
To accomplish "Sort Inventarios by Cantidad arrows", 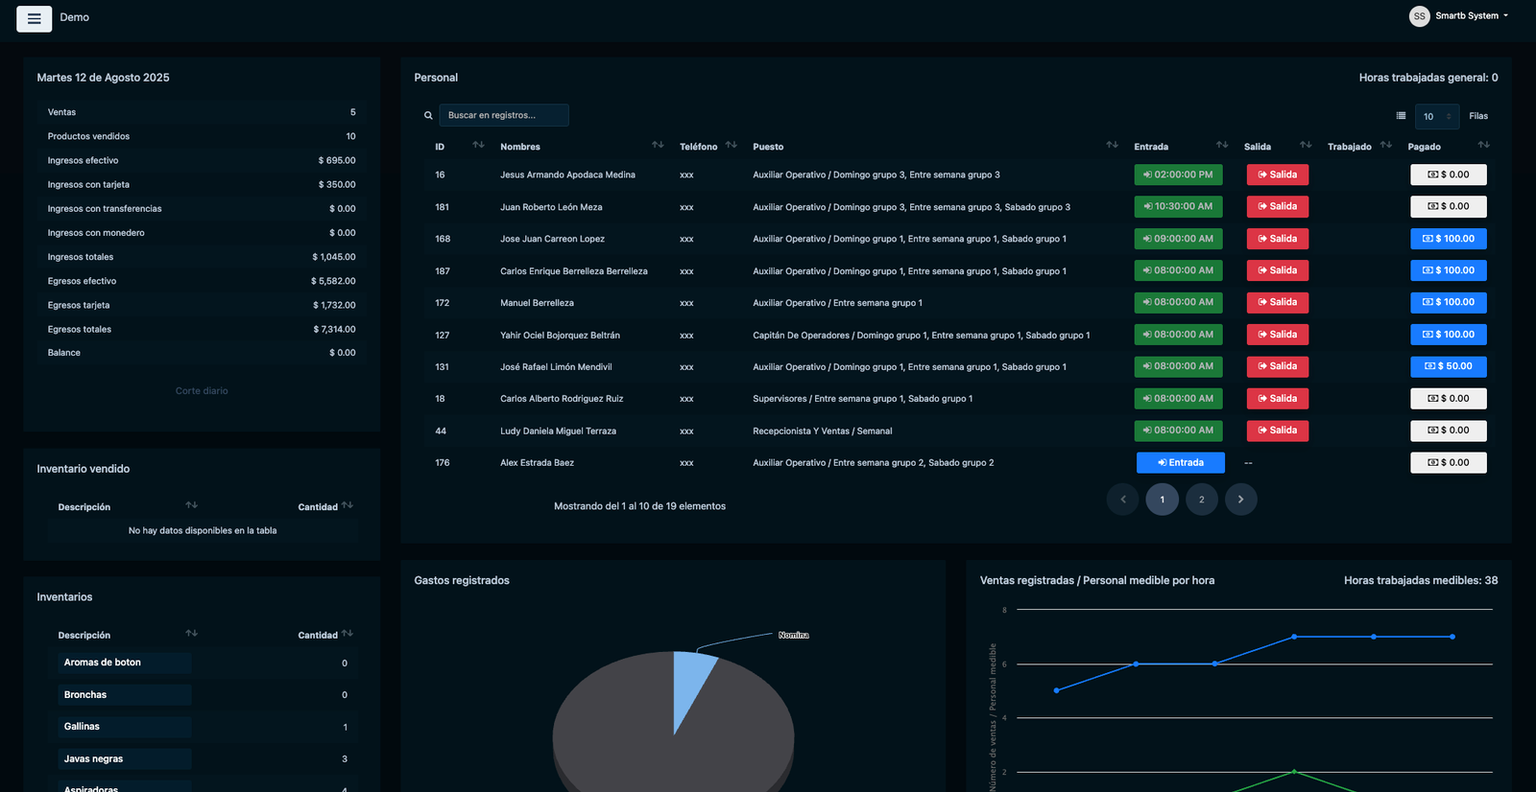I will [x=348, y=634].
